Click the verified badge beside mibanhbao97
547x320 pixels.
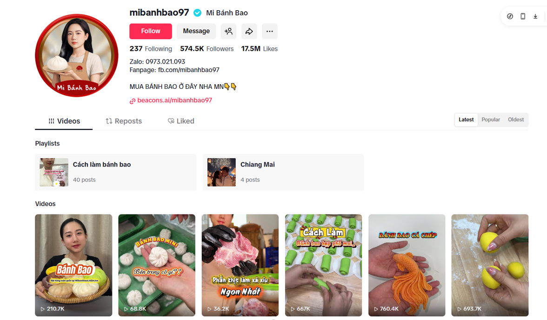(x=197, y=13)
